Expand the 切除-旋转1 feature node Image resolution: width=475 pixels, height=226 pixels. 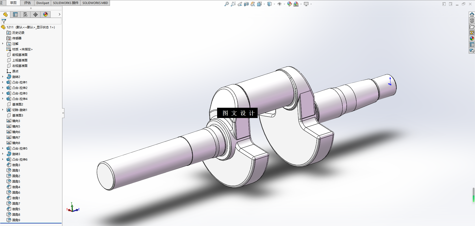[x=3, y=110]
